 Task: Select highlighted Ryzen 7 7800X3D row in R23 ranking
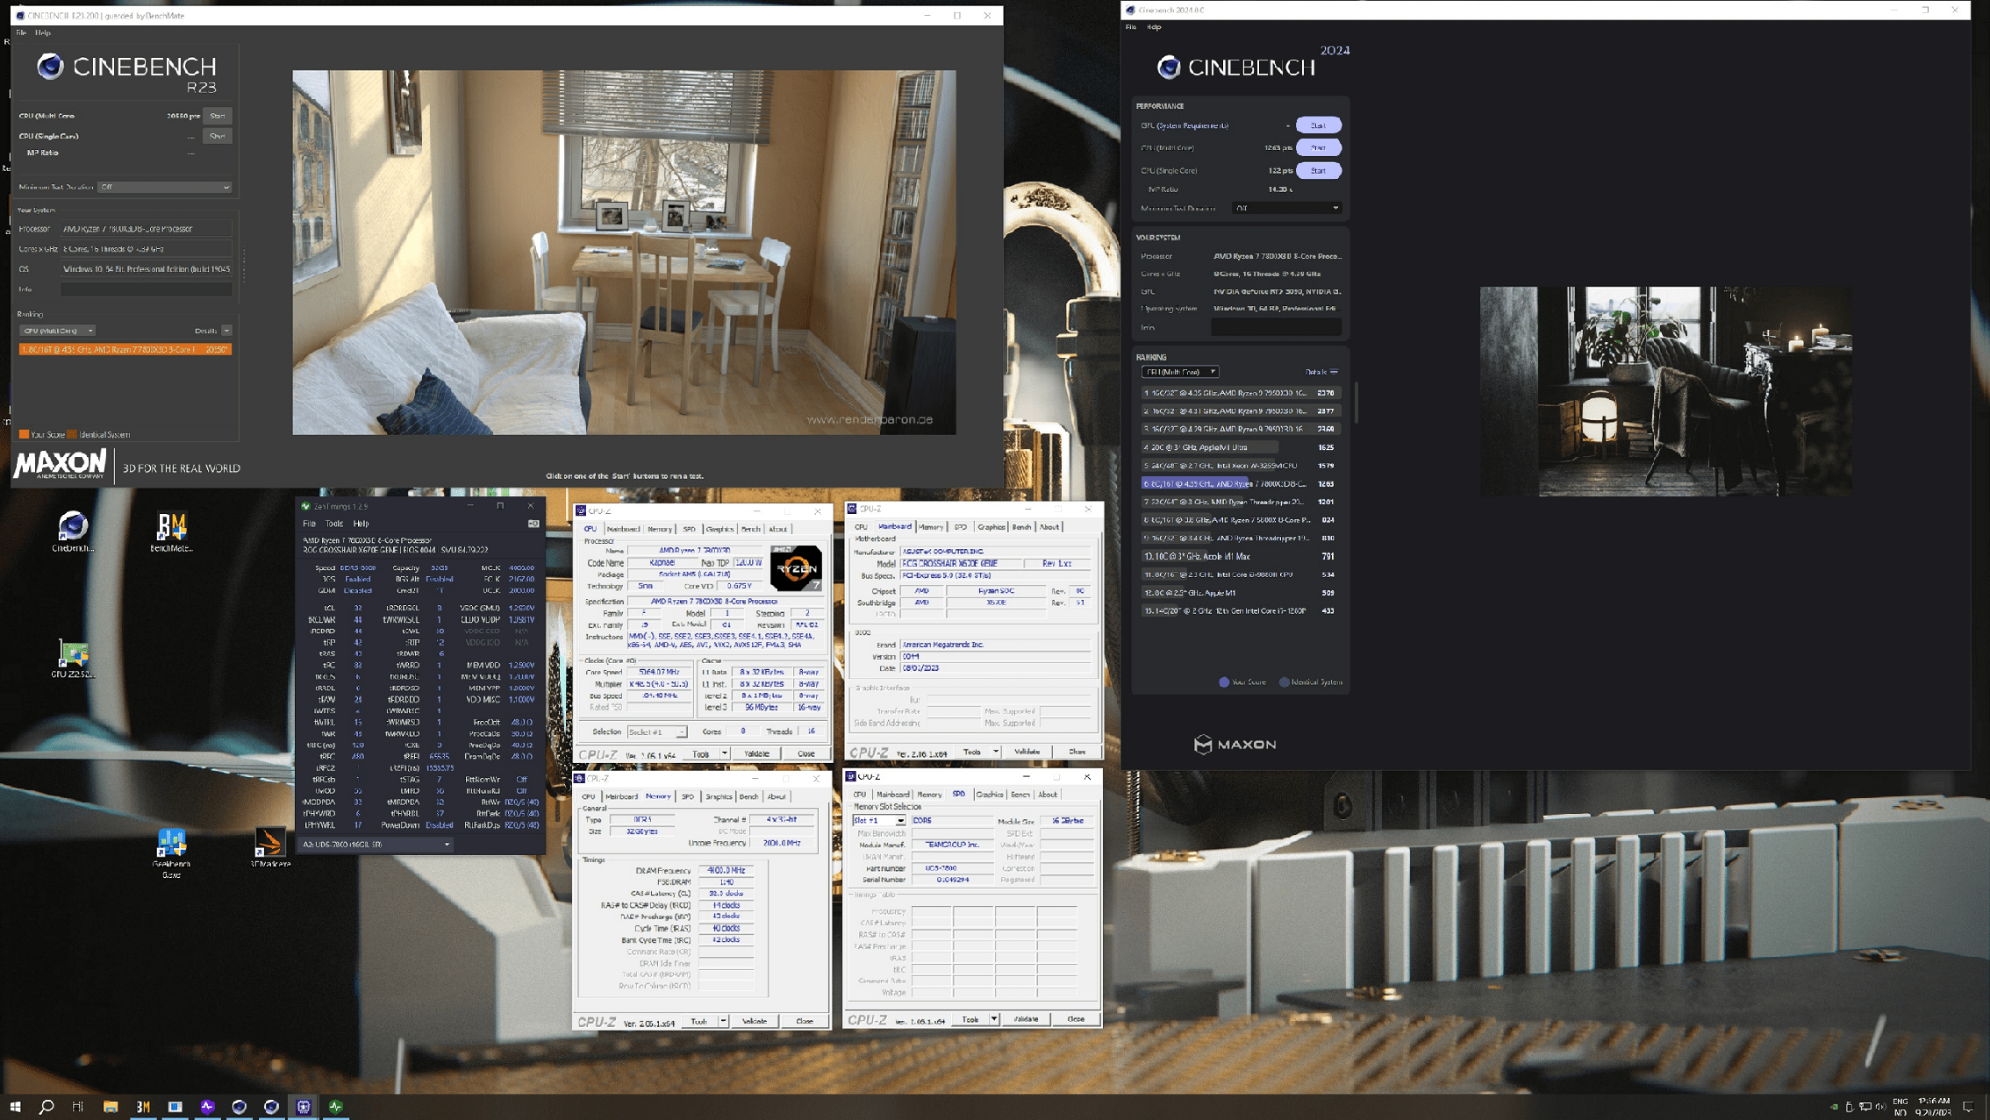pyautogui.click(x=125, y=349)
